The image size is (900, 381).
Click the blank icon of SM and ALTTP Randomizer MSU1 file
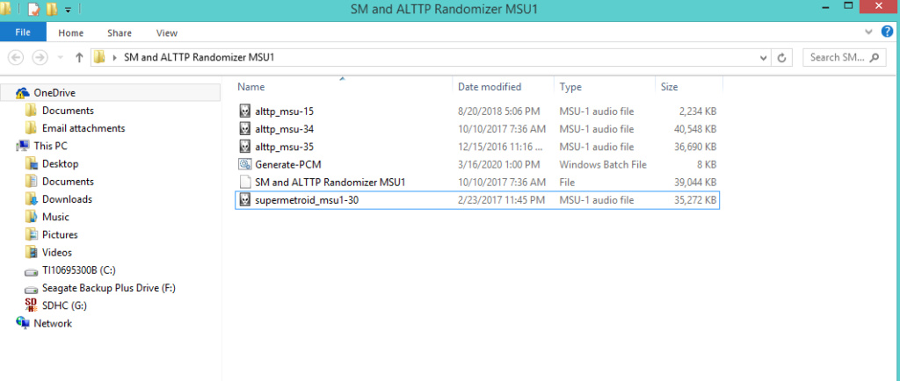tap(245, 183)
